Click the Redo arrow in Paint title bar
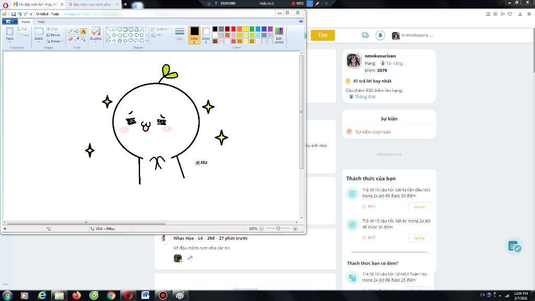The image size is (535, 301). pos(26,14)
